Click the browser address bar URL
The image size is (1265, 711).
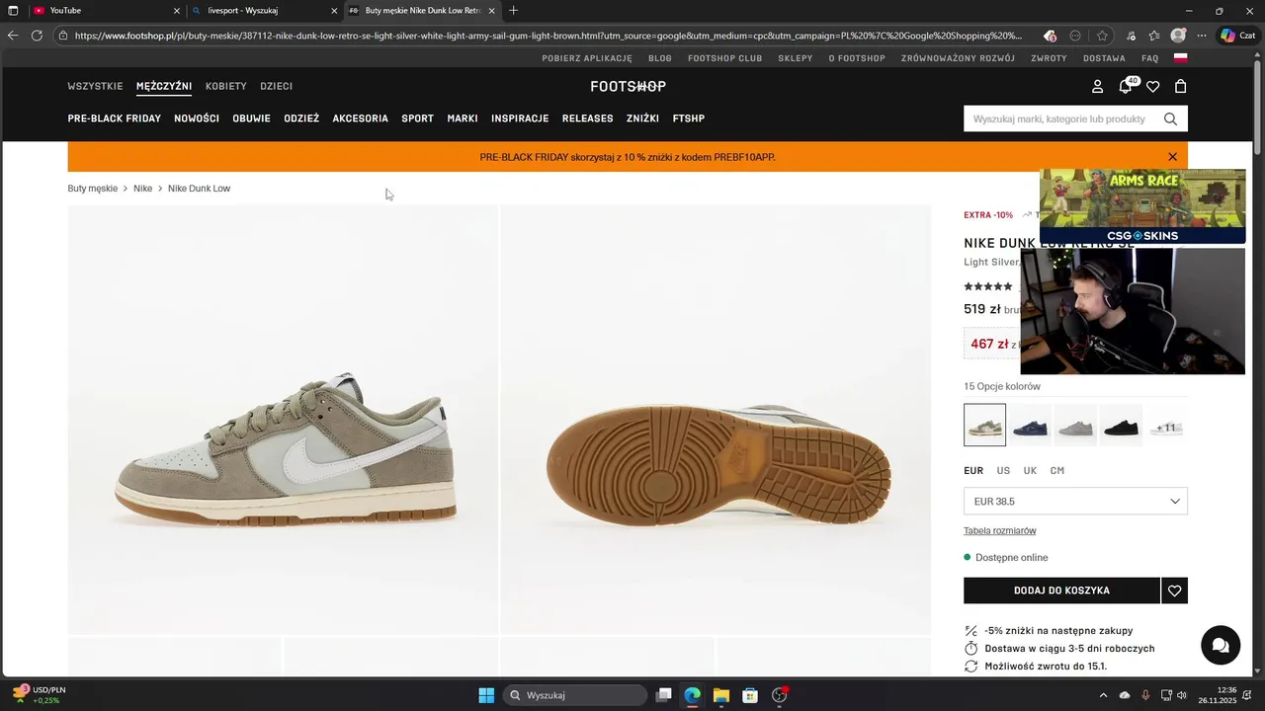pos(548,36)
